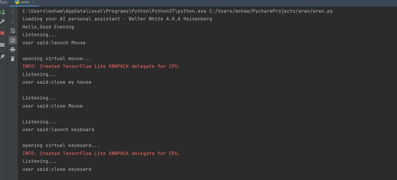Place cursor on the Listening console line
Viewport: 397px width, 180px height.
pyautogui.click(x=39, y=35)
